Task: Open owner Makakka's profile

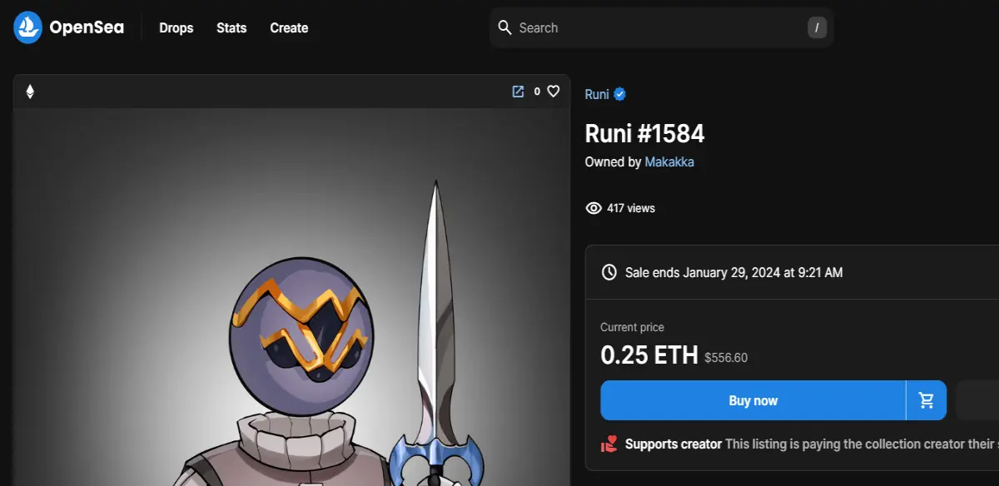Action: (669, 161)
